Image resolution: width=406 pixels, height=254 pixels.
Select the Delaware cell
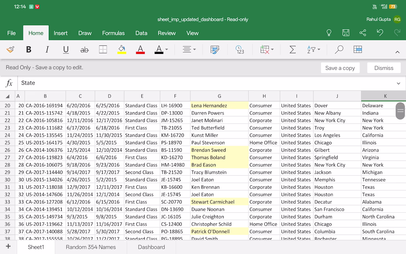coord(383,106)
